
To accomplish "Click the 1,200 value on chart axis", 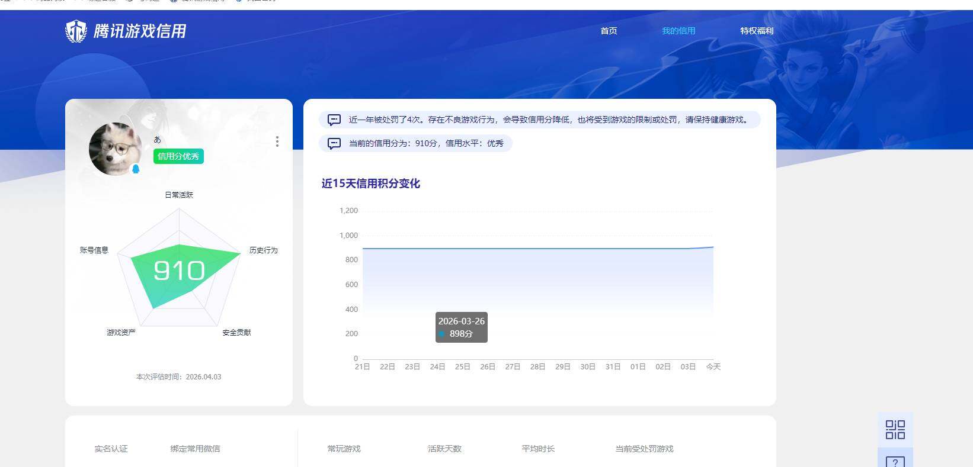I will click(348, 211).
